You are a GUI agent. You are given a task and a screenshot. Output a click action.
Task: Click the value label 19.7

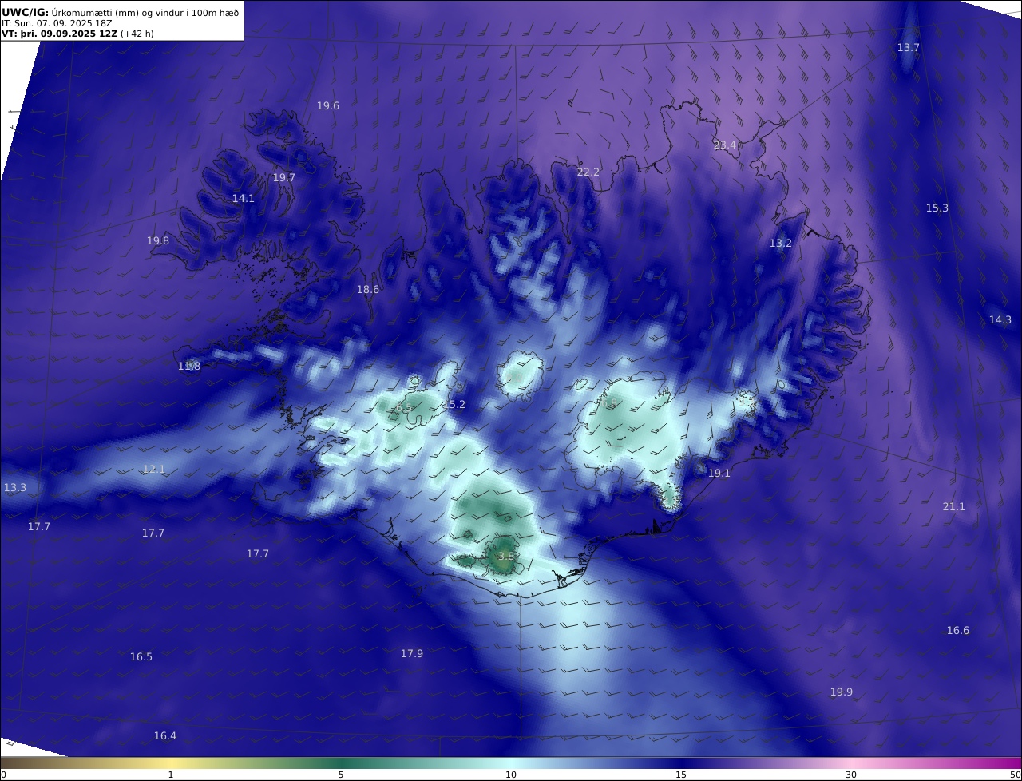[x=284, y=178]
